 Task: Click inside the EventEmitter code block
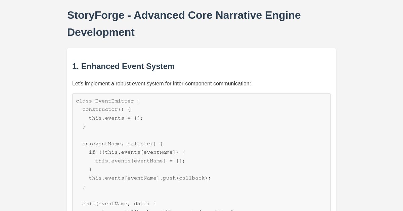[201, 151]
